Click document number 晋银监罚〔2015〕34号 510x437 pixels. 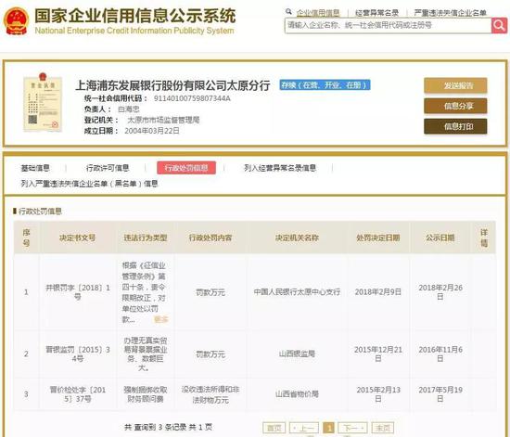78,354
